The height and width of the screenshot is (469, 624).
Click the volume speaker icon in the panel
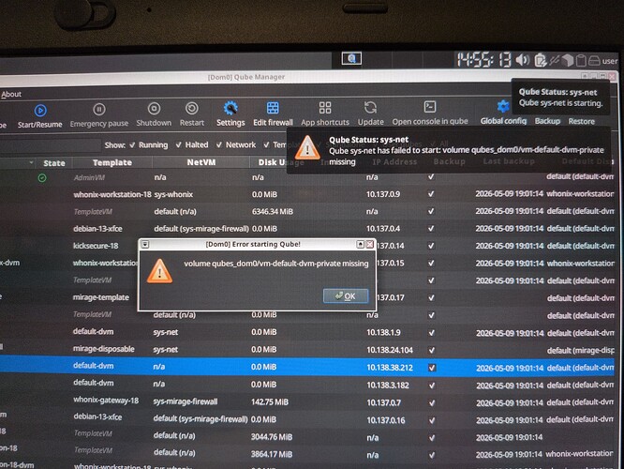coord(523,60)
